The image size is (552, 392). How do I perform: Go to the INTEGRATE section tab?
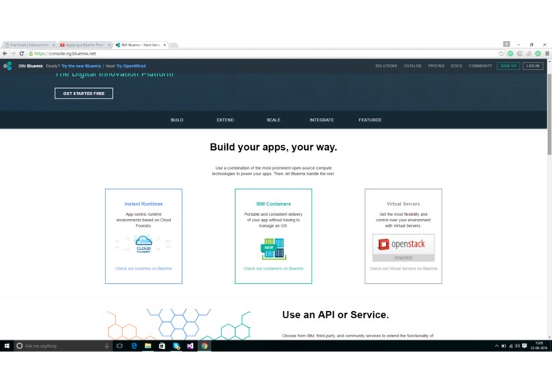322,120
